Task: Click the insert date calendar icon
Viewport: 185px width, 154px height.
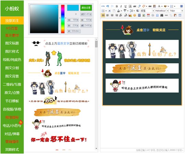Action: click(x=148, y=15)
